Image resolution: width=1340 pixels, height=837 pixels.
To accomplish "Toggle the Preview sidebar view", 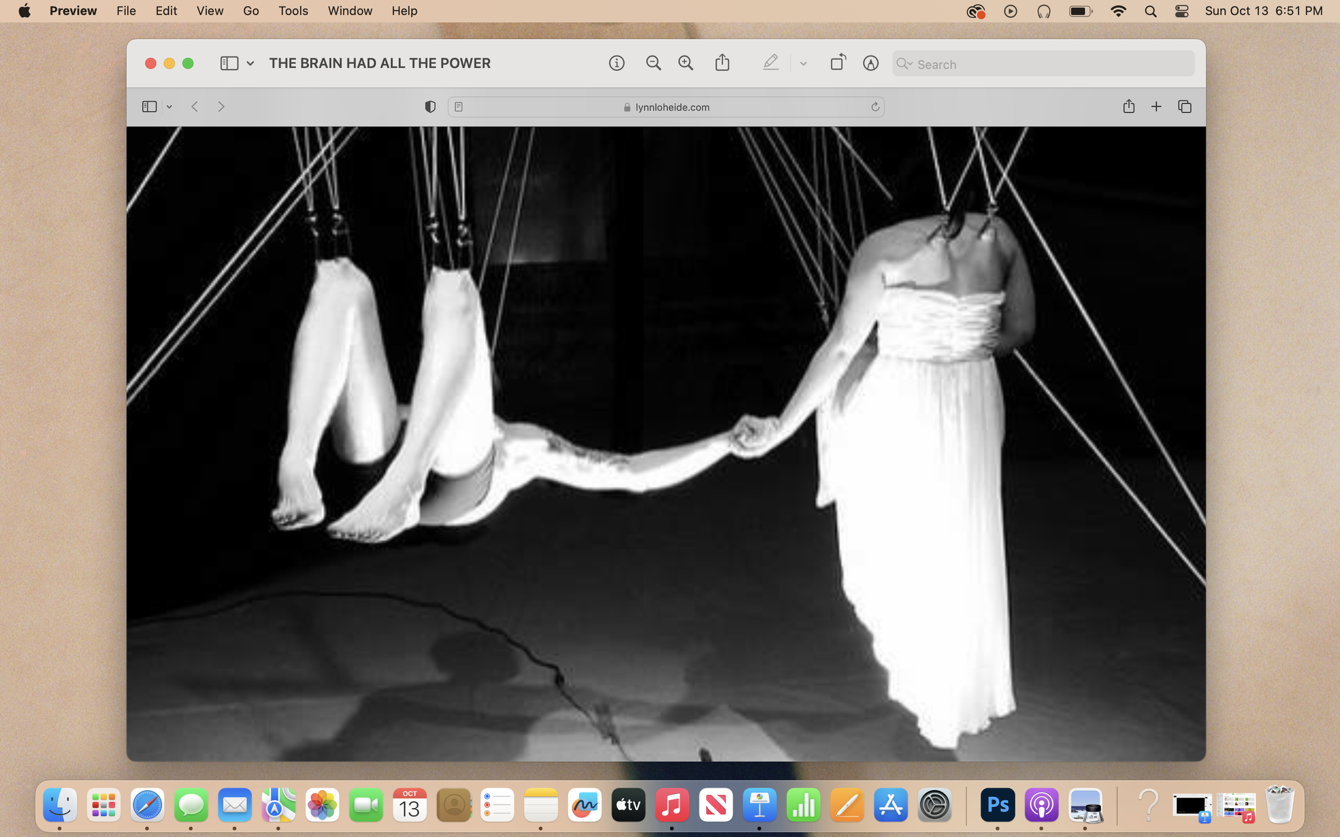I will click(229, 63).
